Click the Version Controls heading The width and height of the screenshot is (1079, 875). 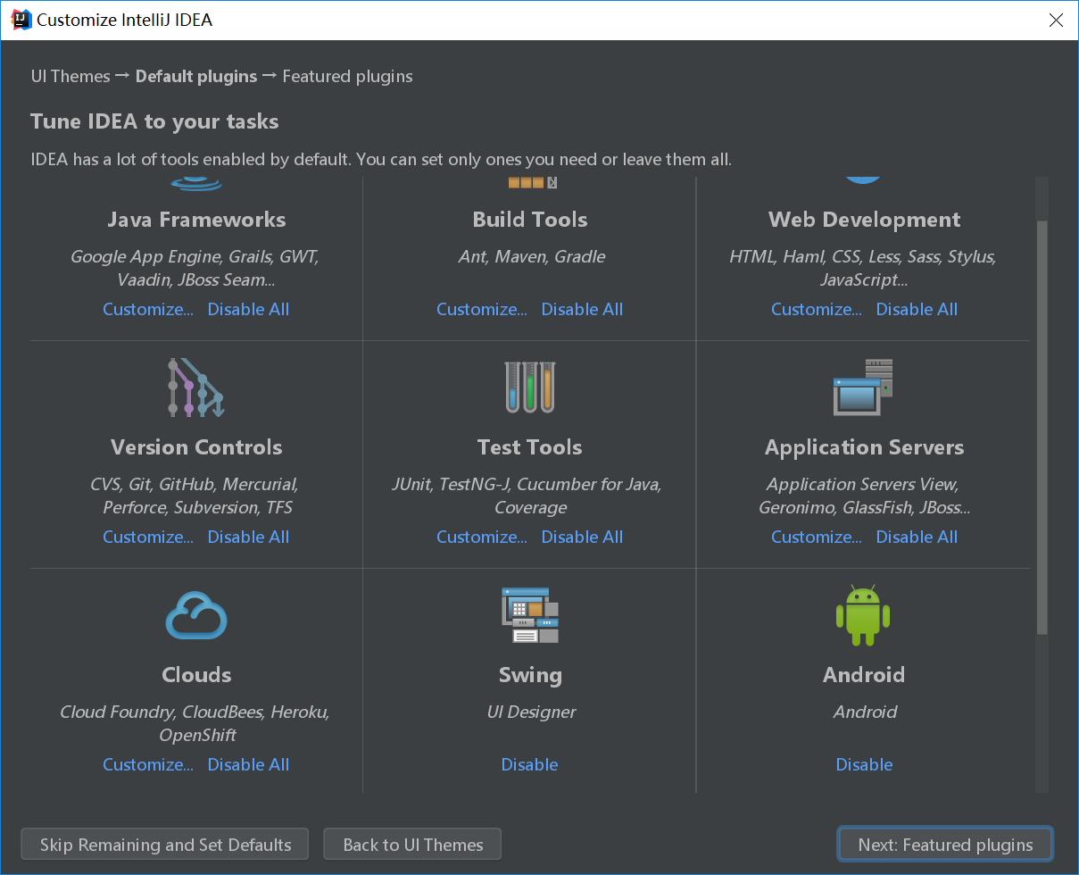(196, 447)
